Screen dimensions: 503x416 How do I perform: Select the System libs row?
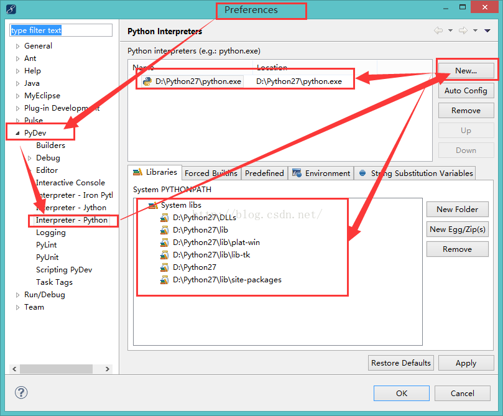[182, 205]
